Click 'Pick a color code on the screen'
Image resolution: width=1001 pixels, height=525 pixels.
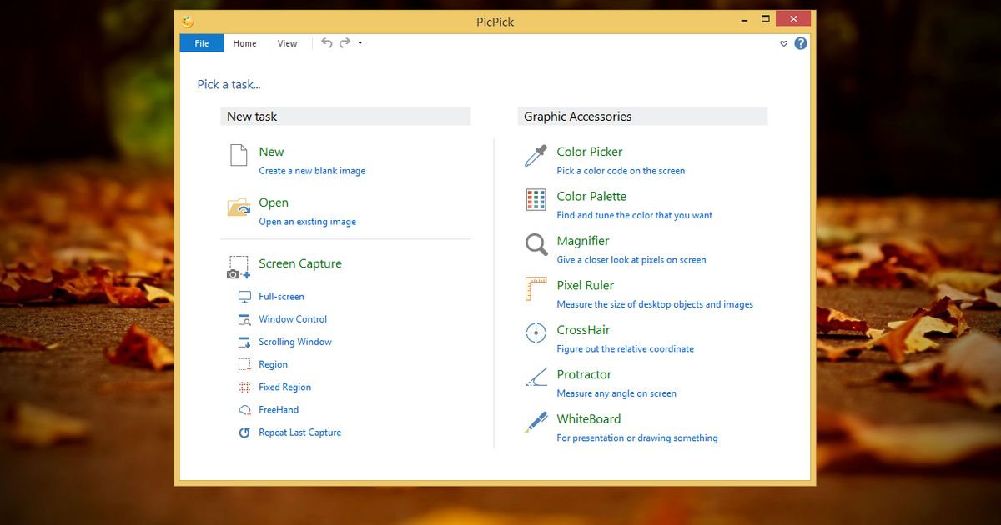click(621, 171)
